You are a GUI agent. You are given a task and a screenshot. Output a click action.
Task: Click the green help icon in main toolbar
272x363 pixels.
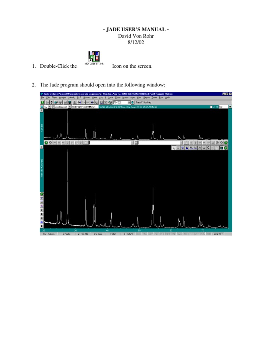point(42,102)
